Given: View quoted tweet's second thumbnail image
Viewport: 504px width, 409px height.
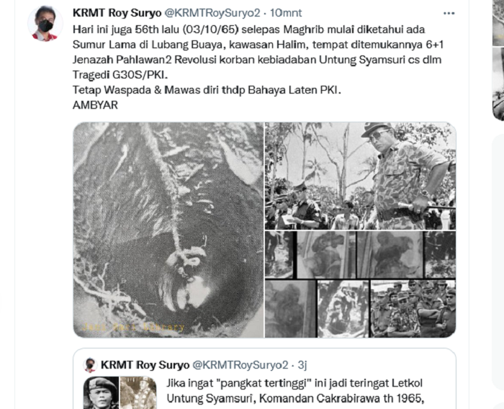Looking at the screenshot, I should (138, 392).
